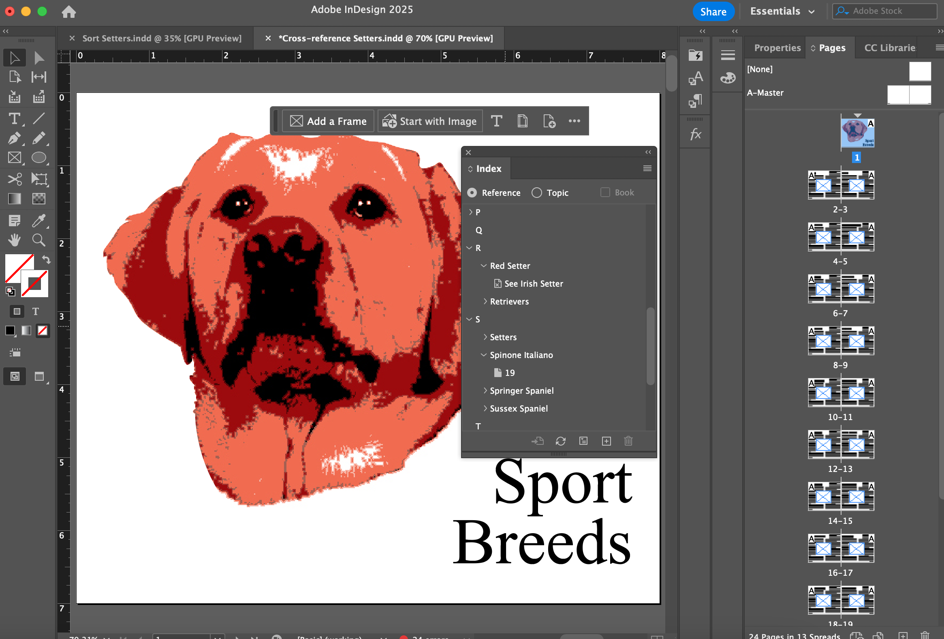Select the Reference radio button
Screen dimensions: 944x639
coord(472,193)
